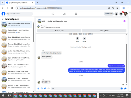This screenshot has height=98, width=131.
Task: Open the Fixit conversation in the list
Action: [16, 24]
